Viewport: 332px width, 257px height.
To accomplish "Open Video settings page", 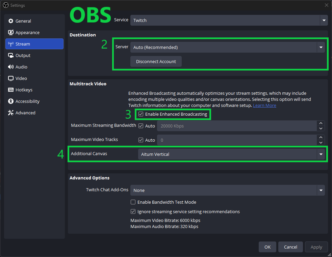I will [x=34, y=78].
